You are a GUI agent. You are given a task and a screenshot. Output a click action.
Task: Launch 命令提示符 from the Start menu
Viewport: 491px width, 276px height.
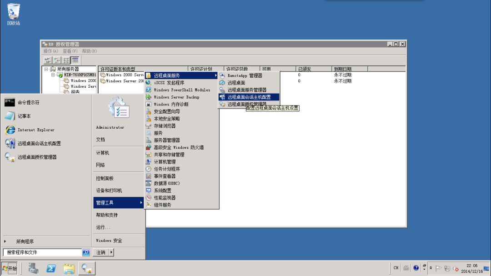[47, 102]
